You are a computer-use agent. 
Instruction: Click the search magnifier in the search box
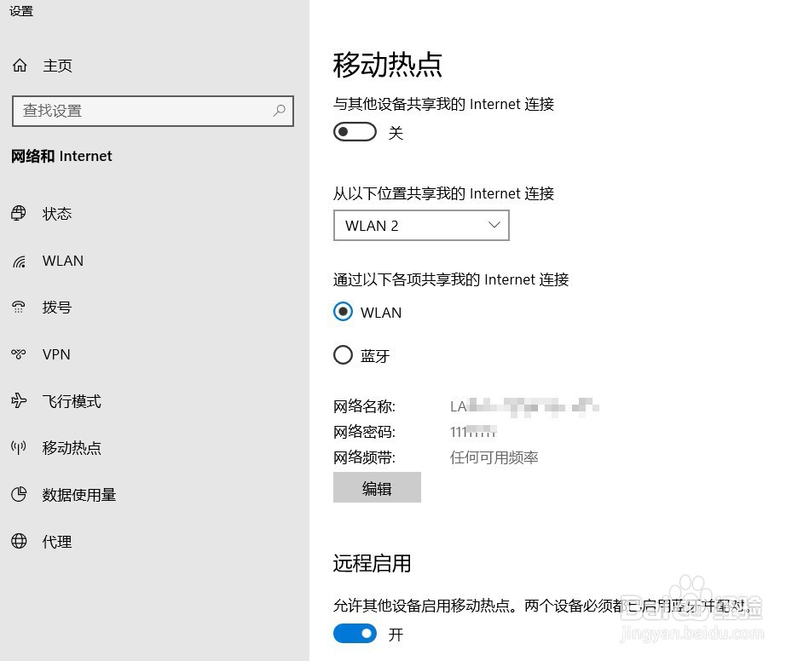[279, 112]
